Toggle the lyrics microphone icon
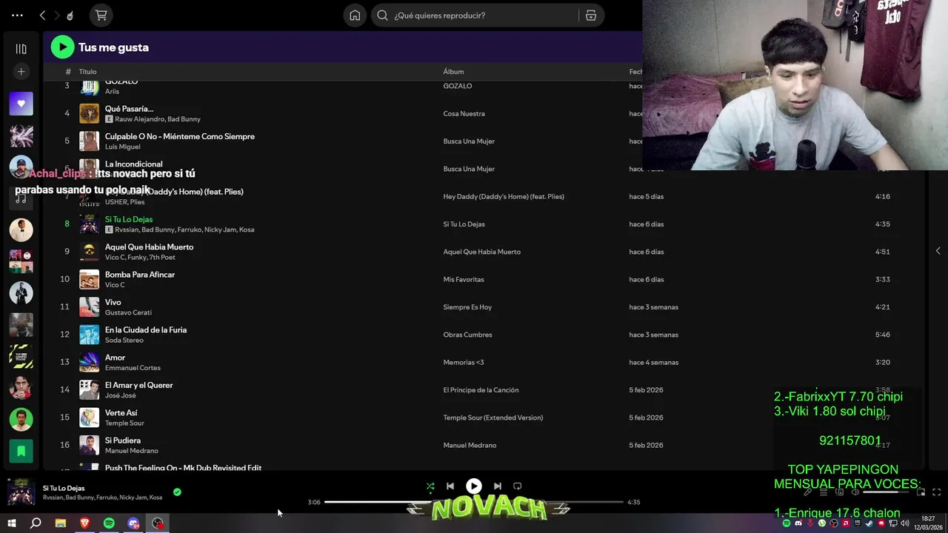Viewport: 948px width, 533px height. (x=808, y=492)
